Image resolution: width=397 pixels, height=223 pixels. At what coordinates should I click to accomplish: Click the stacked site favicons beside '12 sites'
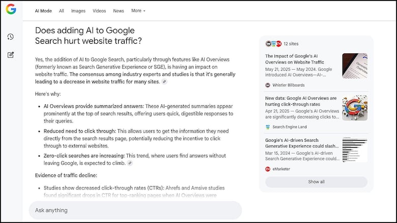pyautogui.click(x=273, y=44)
